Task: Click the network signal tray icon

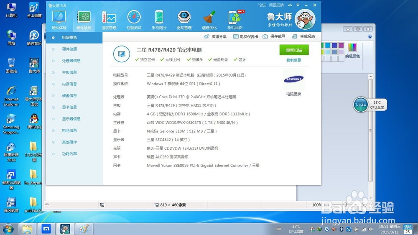Action: point(363,229)
